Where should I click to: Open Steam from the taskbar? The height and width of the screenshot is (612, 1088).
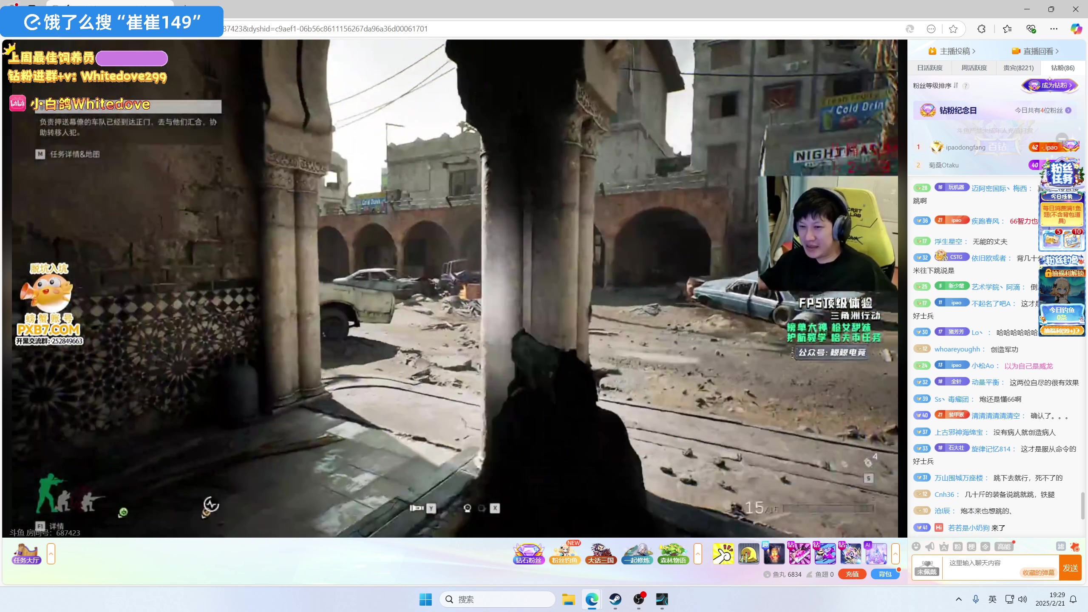(x=615, y=599)
